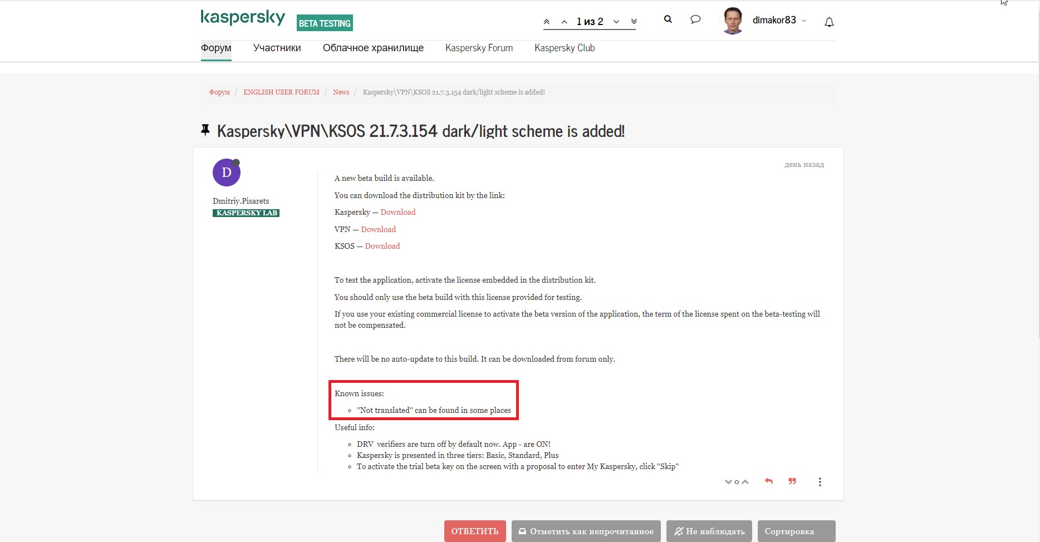
Task: Click the ОТВЕТИТЬ button
Action: coord(475,531)
